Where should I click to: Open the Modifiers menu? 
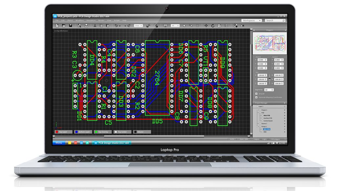pyautogui.click(x=79, y=21)
